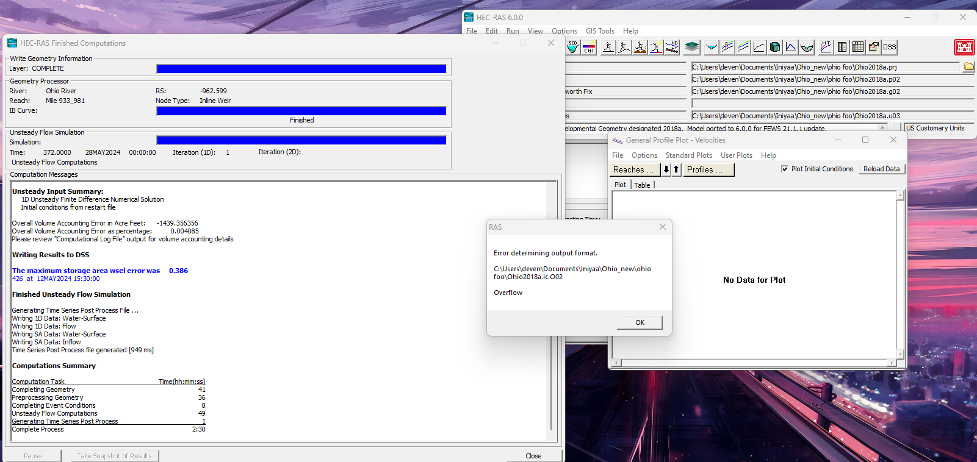The height and width of the screenshot is (462, 977).
Task: Click the DSS viewer toolbar button
Action: coord(890,47)
